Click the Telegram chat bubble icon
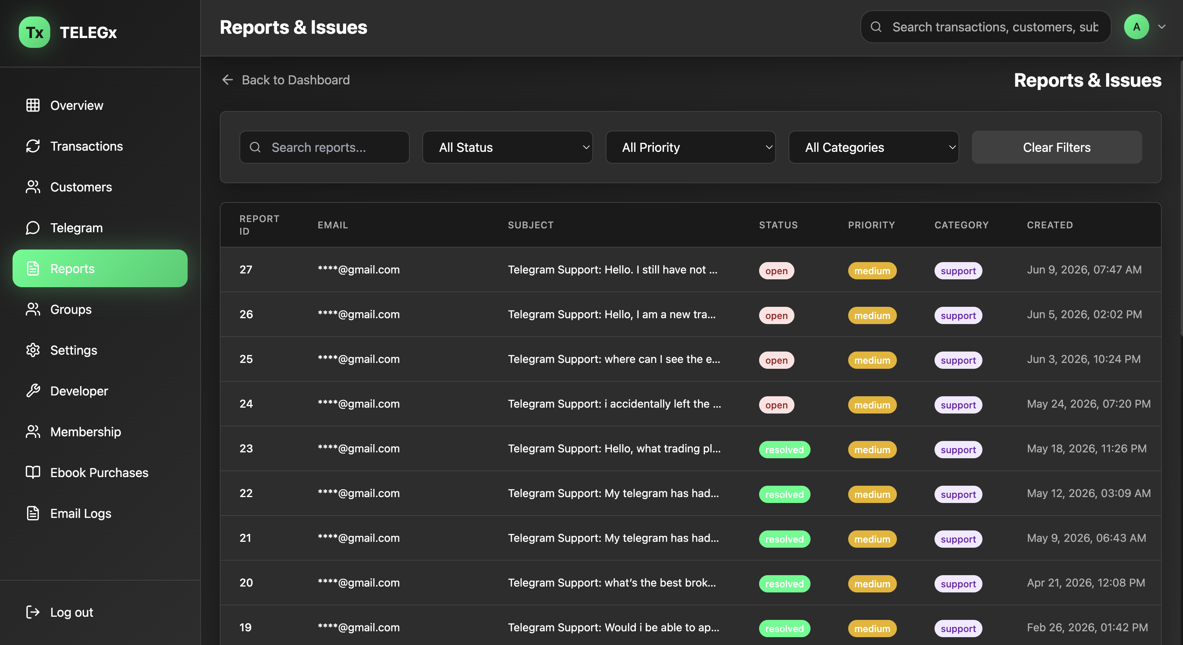 33,228
